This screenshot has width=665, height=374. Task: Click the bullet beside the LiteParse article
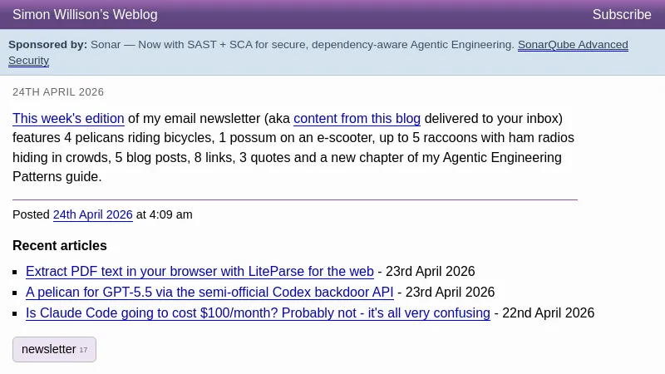(16, 272)
